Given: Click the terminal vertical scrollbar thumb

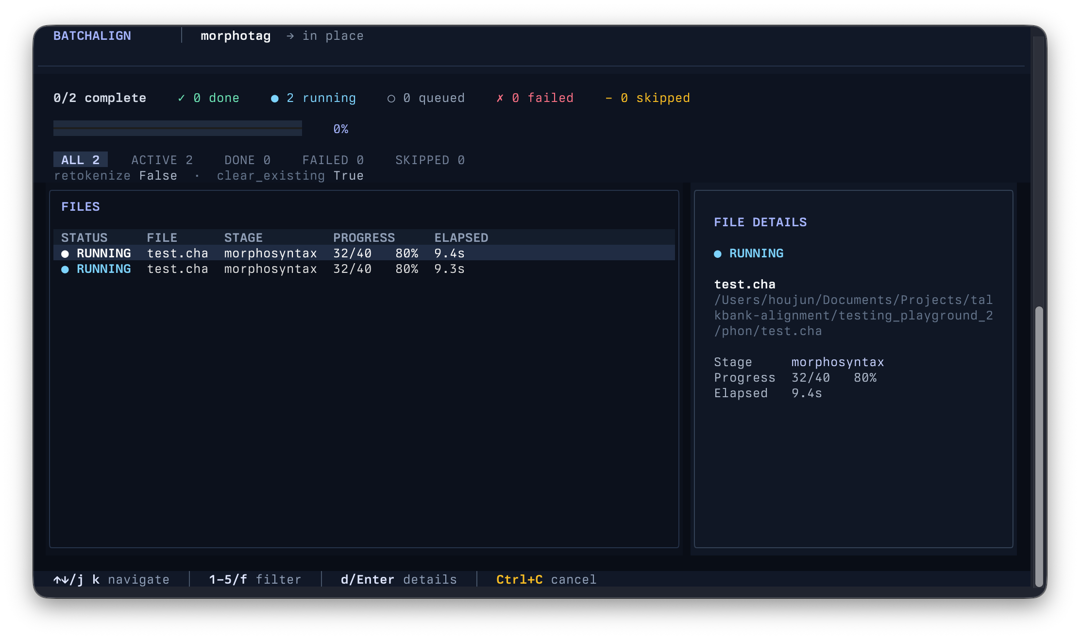Looking at the screenshot, I should click(1039, 447).
